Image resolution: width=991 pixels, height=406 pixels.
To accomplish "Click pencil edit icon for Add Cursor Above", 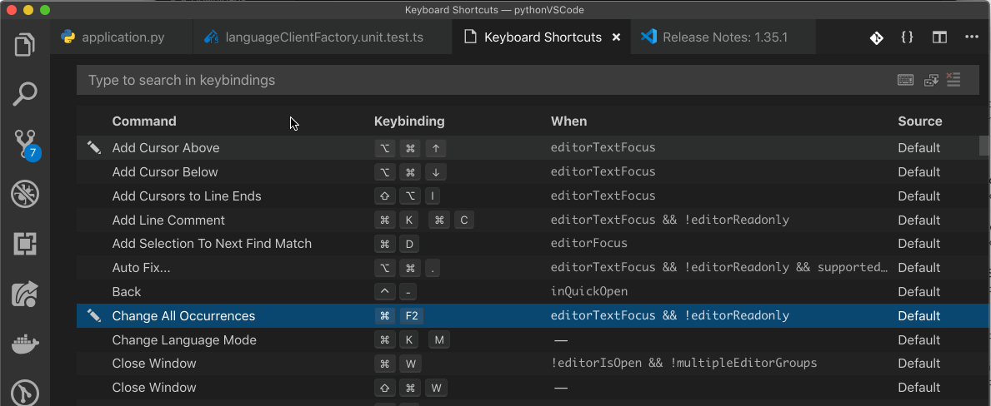I will click(x=93, y=147).
